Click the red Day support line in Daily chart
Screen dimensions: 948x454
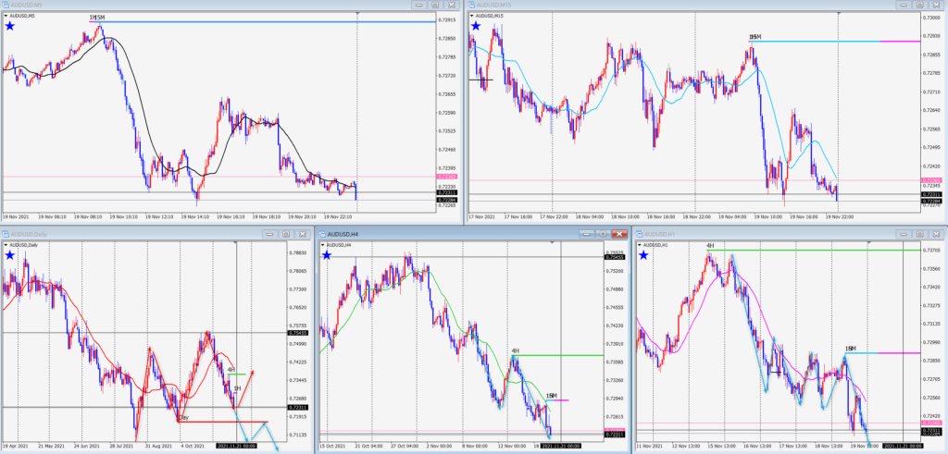[222, 422]
